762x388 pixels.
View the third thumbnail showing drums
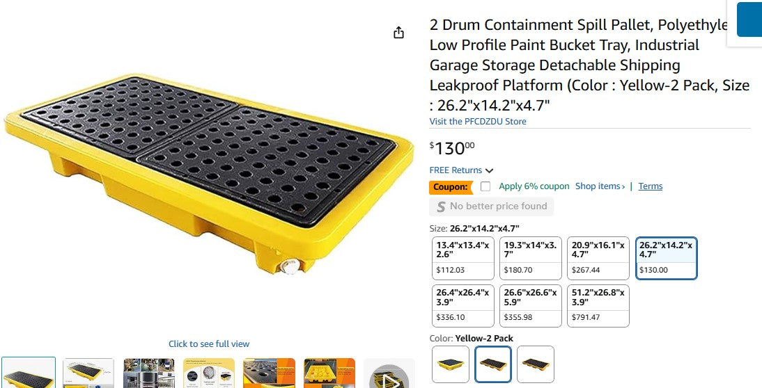click(149, 373)
